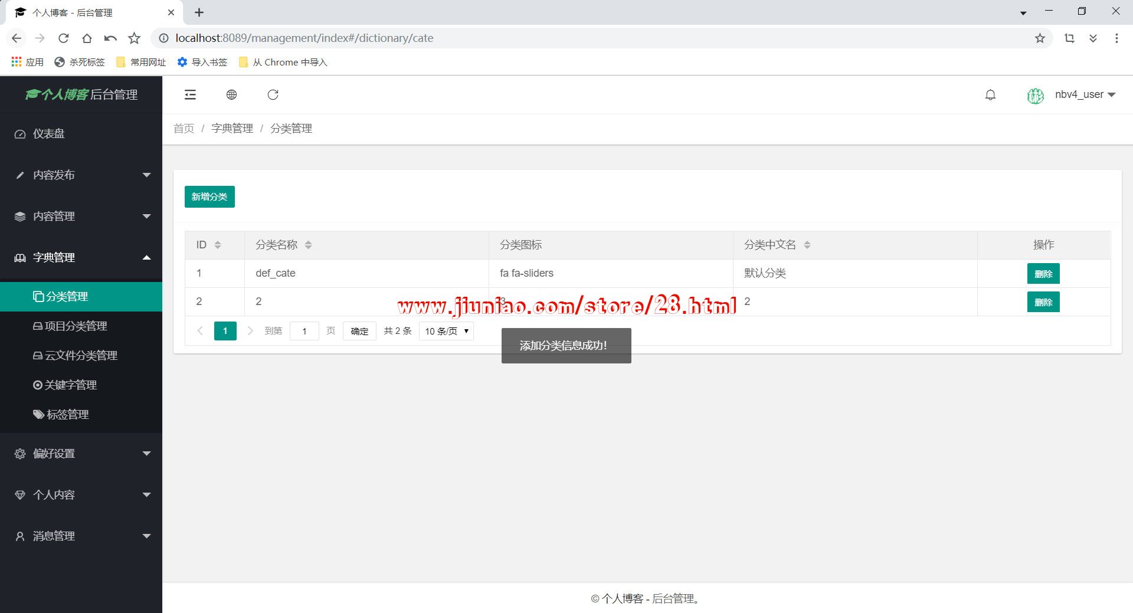Viewport: 1133px width, 613px height.
Task: Open the 导入书签 bookmark
Action: 202,62
